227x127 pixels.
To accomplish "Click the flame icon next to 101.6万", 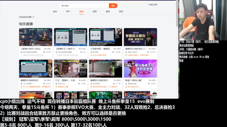I will [x=148, y=52].
